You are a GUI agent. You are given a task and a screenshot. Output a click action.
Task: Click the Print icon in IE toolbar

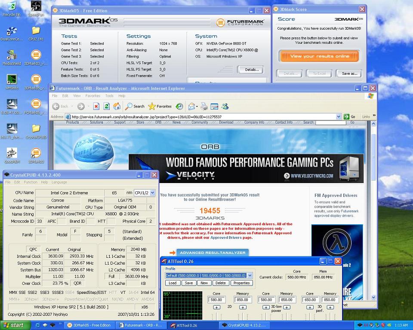click(204, 106)
